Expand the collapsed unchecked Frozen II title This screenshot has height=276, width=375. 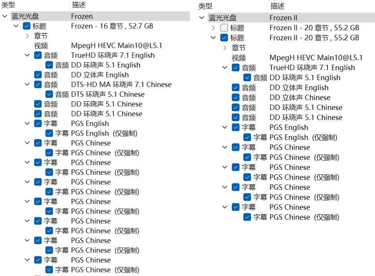pyautogui.click(x=213, y=28)
